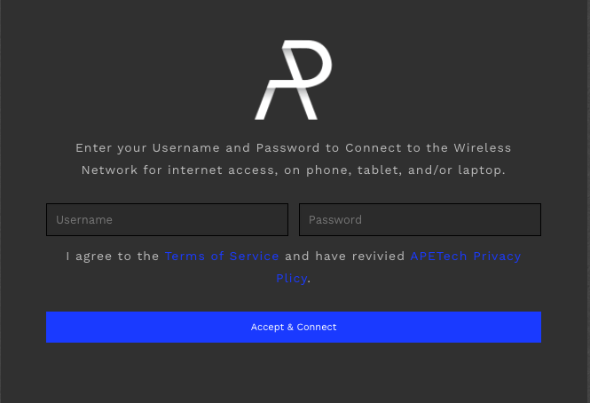The height and width of the screenshot is (403, 590).
Task: Select the white APETech logo graphic
Action: coord(293,80)
